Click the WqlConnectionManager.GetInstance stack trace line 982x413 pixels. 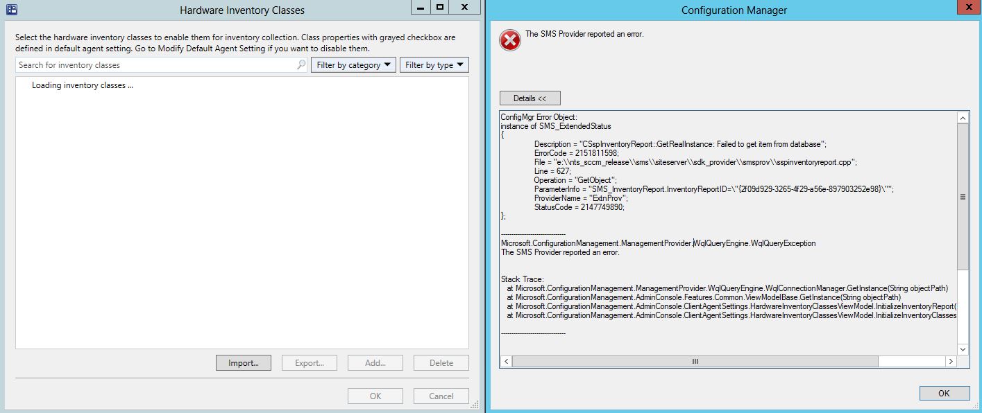(727, 288)
